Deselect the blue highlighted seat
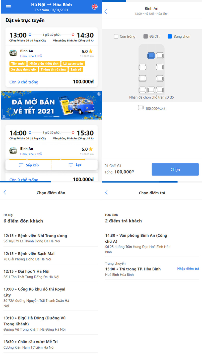 coord(151,56)
